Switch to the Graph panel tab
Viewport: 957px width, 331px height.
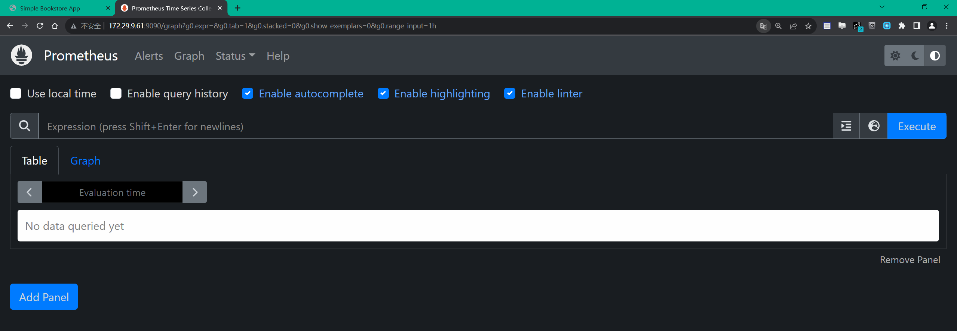85,160
